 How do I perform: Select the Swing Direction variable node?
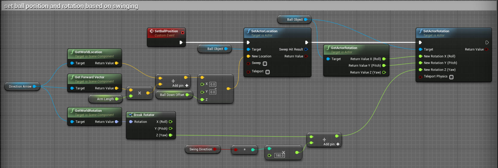pos(200,149)
